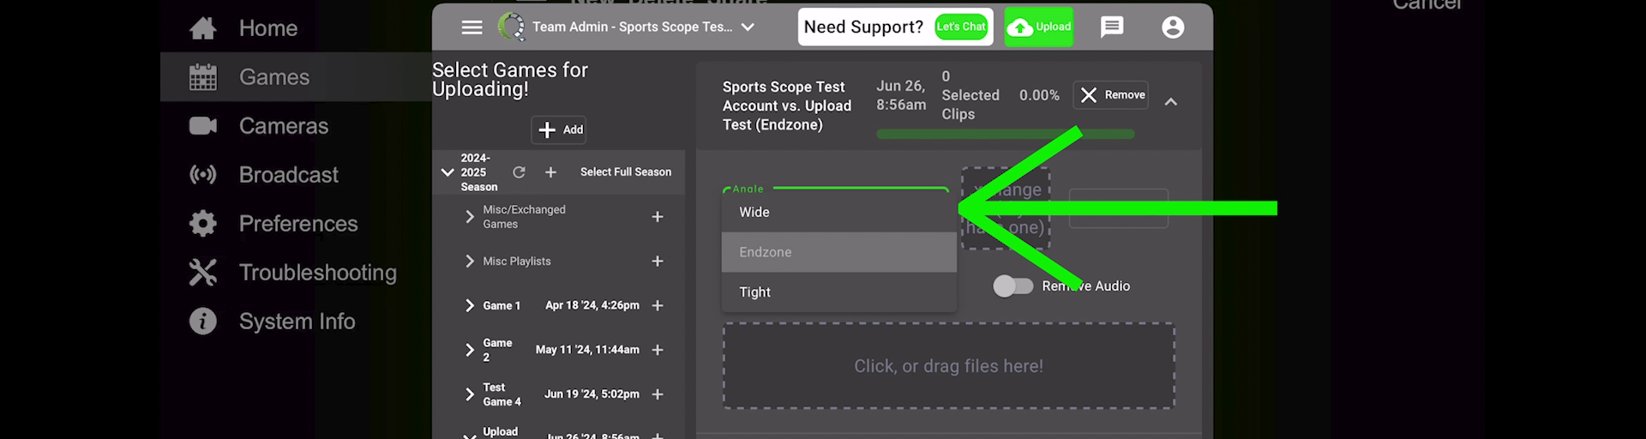Open the user account profile icon
The image size is (1646, 439).
coord(1173,27)
